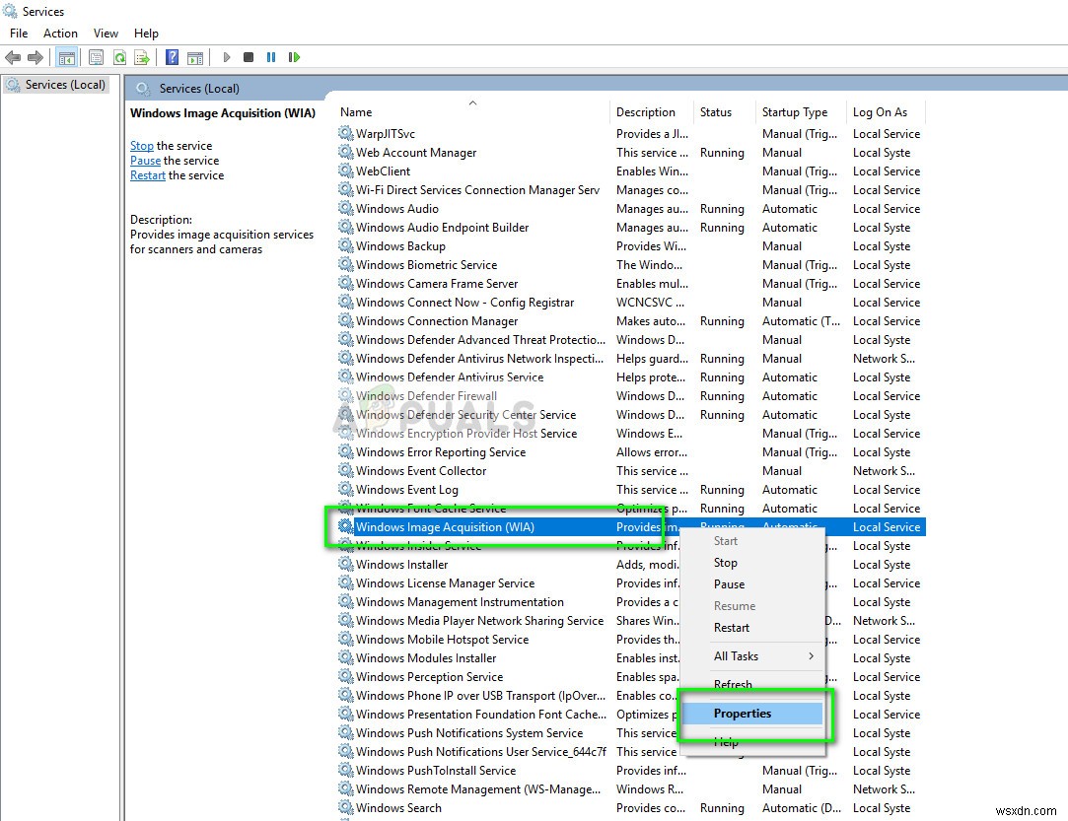Click the Forward navigation arrow
Viewport: 1068px width, 821px height.
point(35,56)
